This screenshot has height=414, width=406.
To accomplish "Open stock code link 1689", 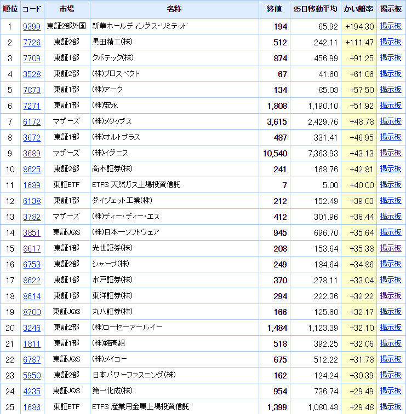I will (x=32, y=185).
